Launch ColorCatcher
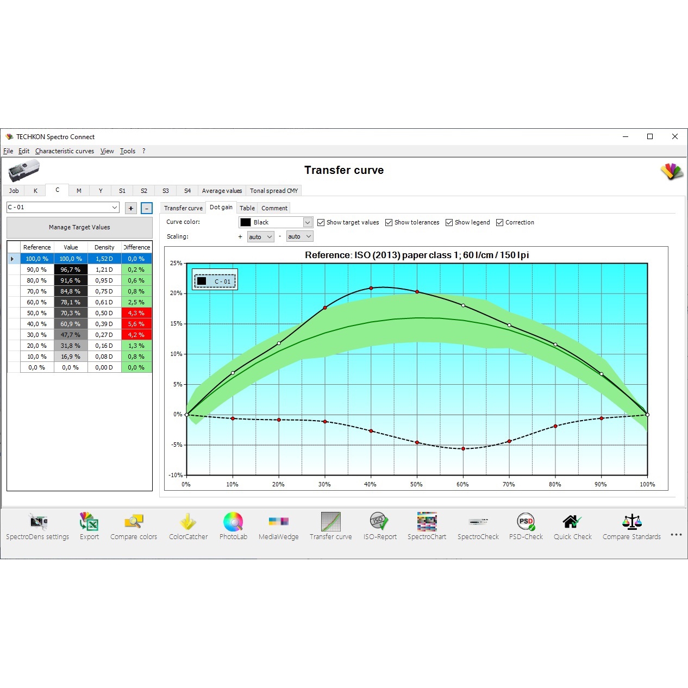The width and height of the screenshot is (688, 688). click(188, 527)
